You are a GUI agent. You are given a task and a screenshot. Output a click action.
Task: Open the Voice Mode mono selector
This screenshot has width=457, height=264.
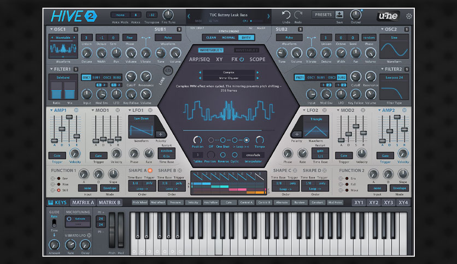coord(120,15)
